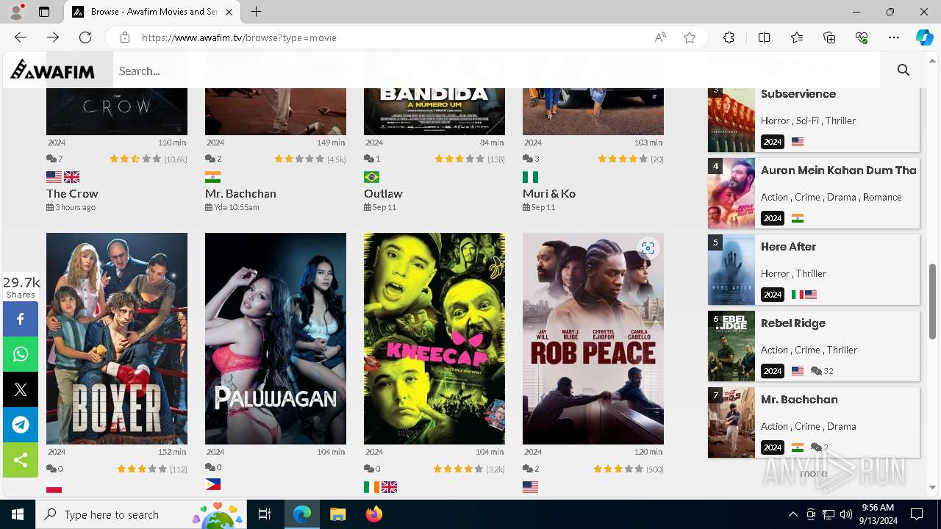This screenshot has width=941, height=529.
Task: Click the address bar URL
Action: pos(239,37)
